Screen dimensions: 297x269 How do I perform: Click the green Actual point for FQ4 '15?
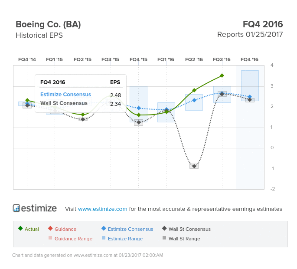139,115
